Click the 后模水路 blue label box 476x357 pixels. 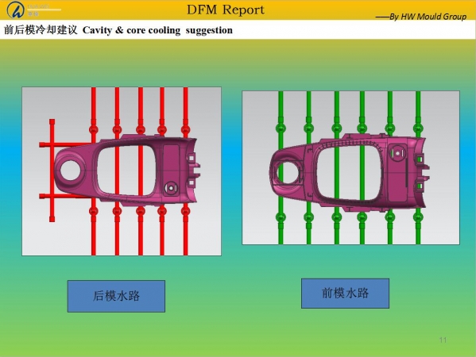click(x=116, y=296)
